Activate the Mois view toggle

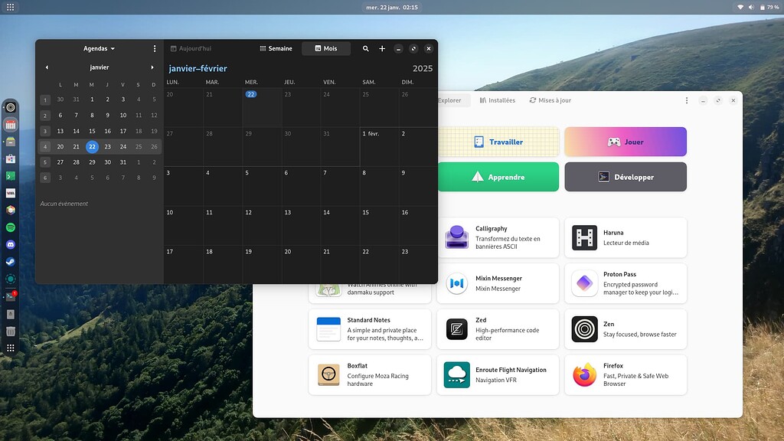pos(325,48)
